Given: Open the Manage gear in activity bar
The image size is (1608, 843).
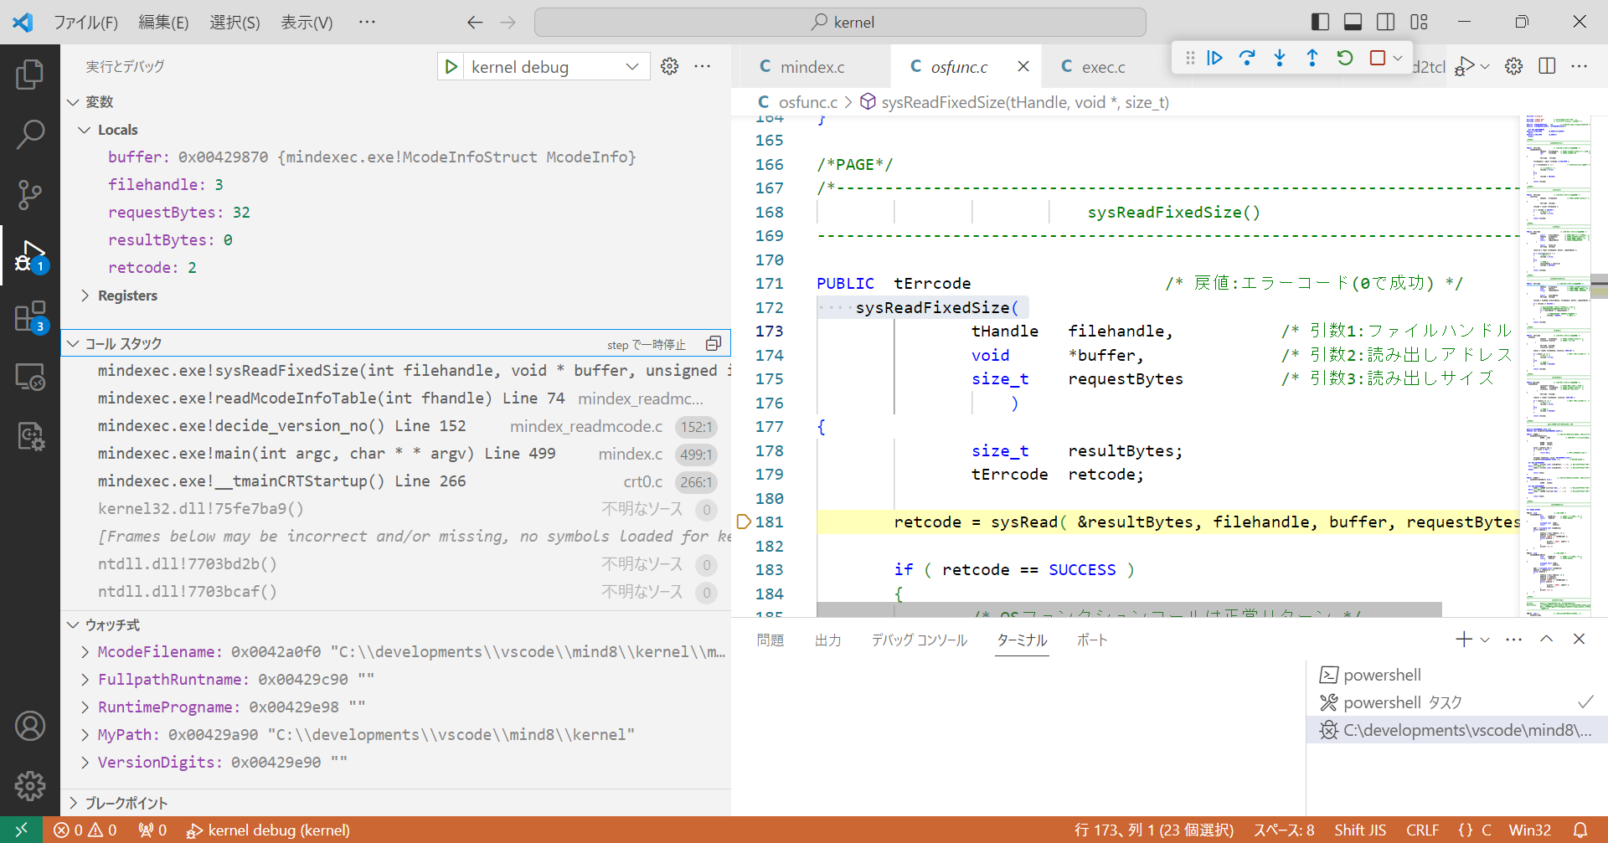Looking at the screenshot, I should click(30, 785).
